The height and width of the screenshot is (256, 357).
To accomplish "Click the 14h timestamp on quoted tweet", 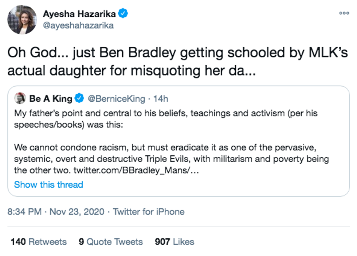I will (160, 98).
